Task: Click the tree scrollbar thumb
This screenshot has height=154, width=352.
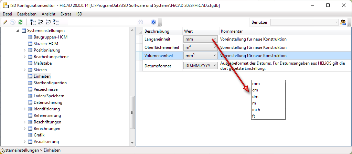Action: point(132,112)
